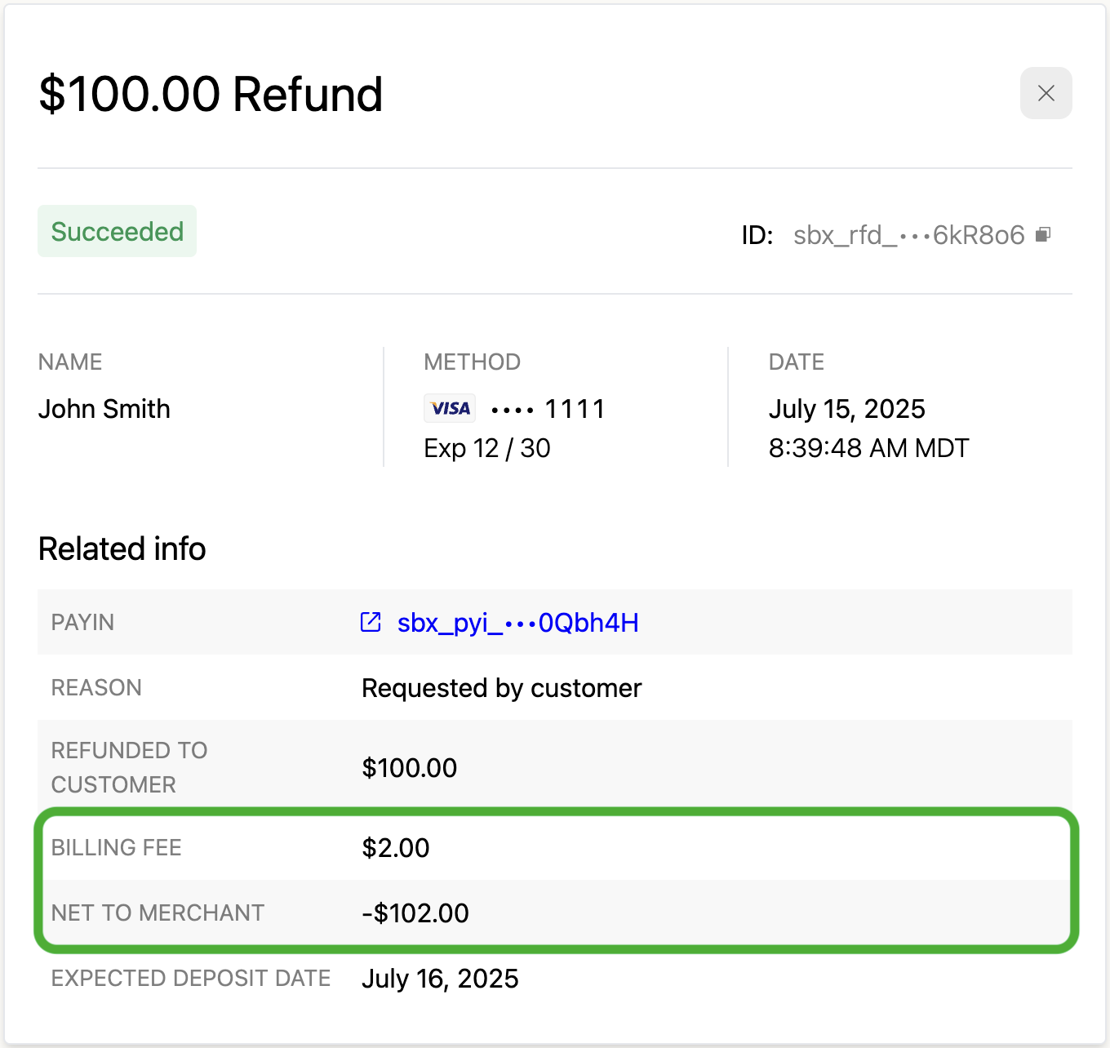Click the reason Requested by customer
Image resolution: width=1110 pixels, height=1048 pixels.
(502, 688)
